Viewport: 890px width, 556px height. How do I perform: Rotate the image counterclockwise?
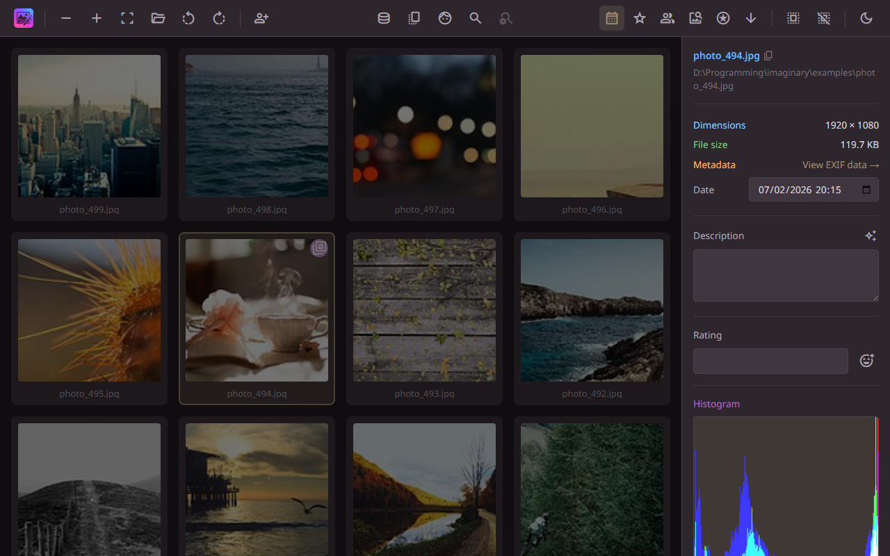(x=188, y=18)
